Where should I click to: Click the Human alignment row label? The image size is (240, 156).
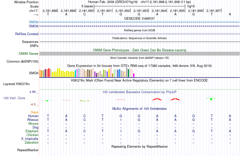(33, 116)
